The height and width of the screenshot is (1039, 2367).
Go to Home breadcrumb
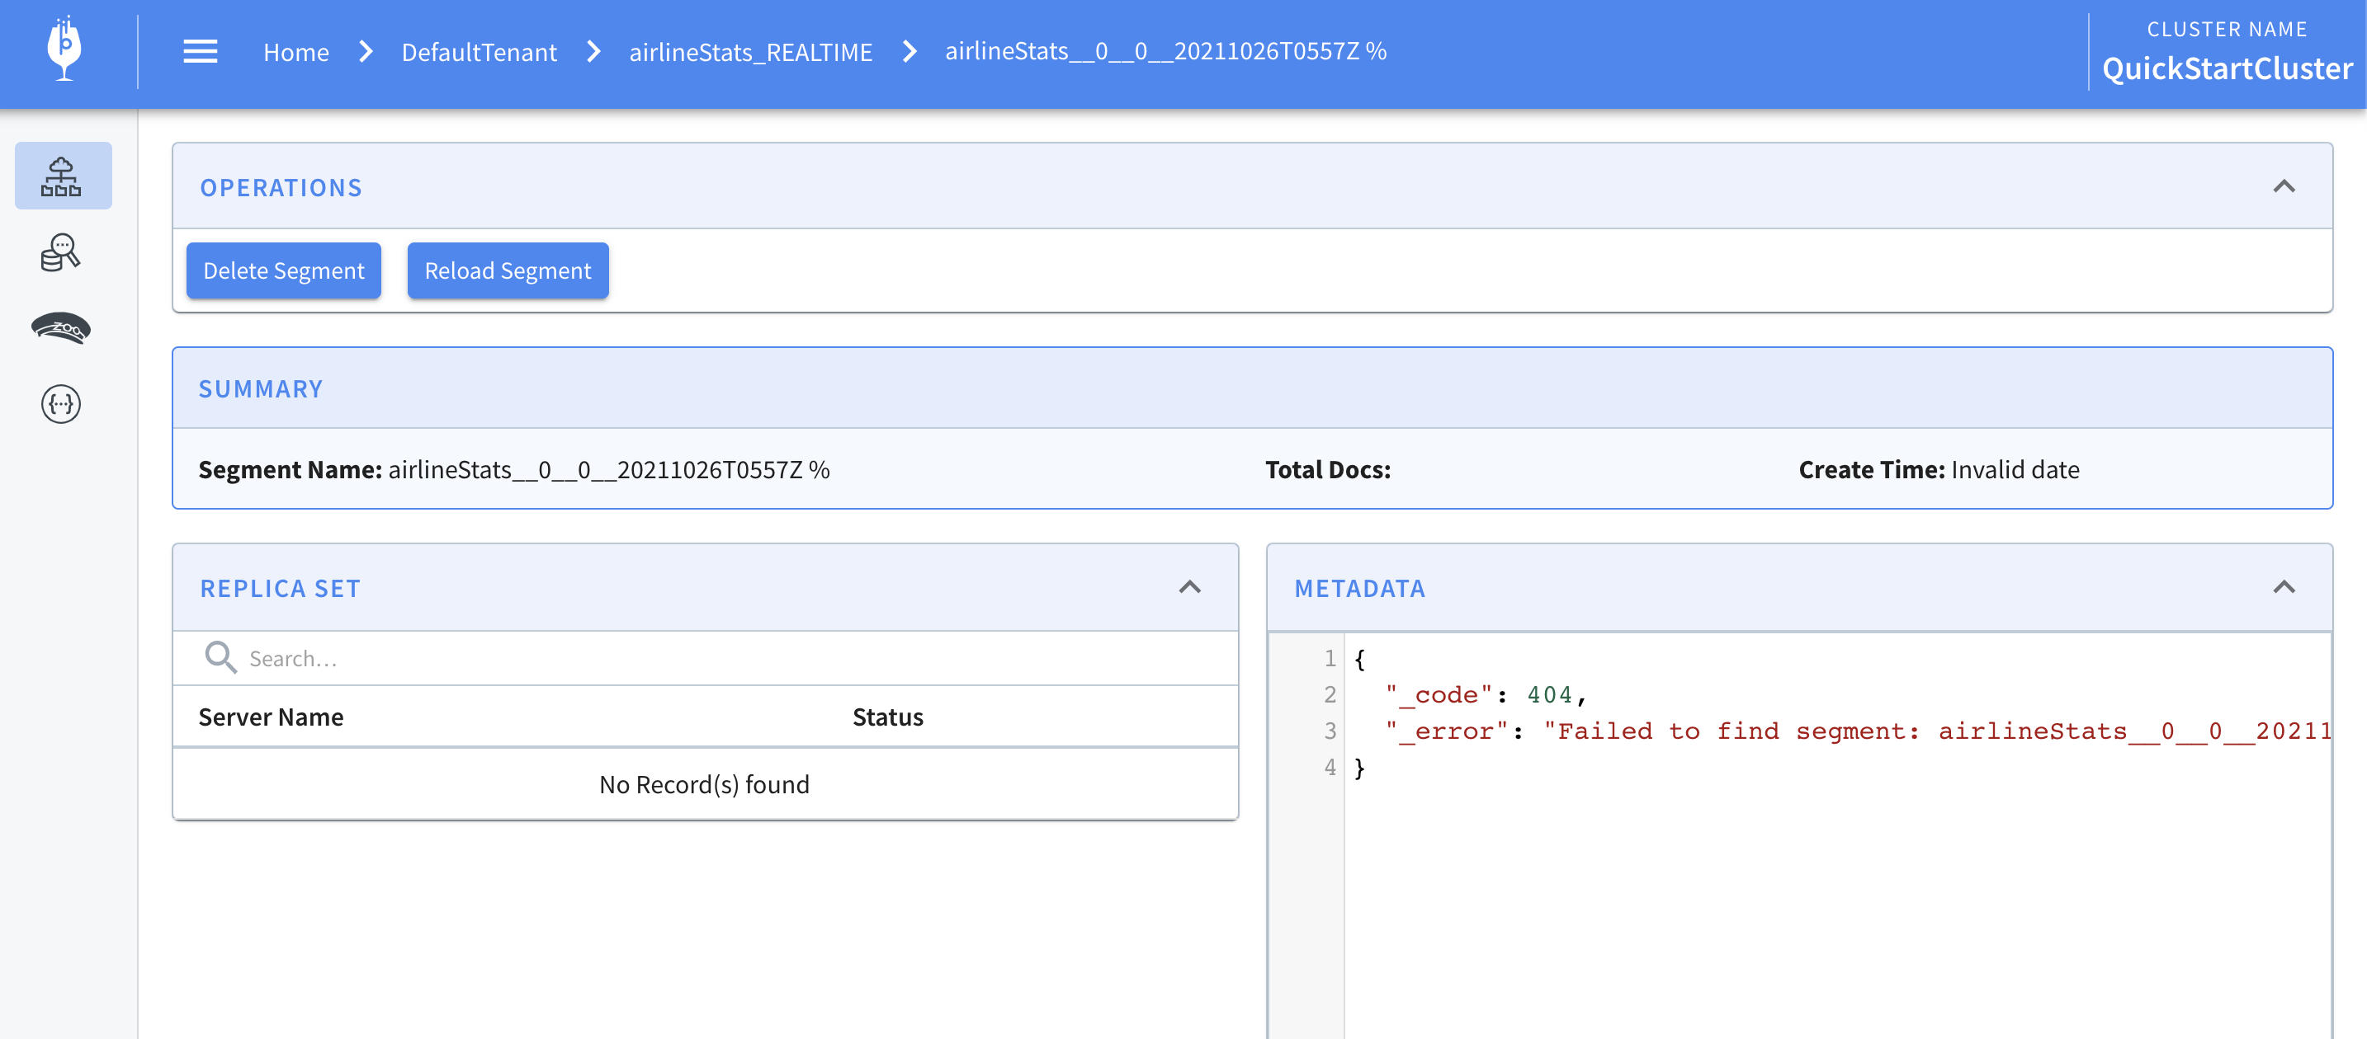pos(295,52)
